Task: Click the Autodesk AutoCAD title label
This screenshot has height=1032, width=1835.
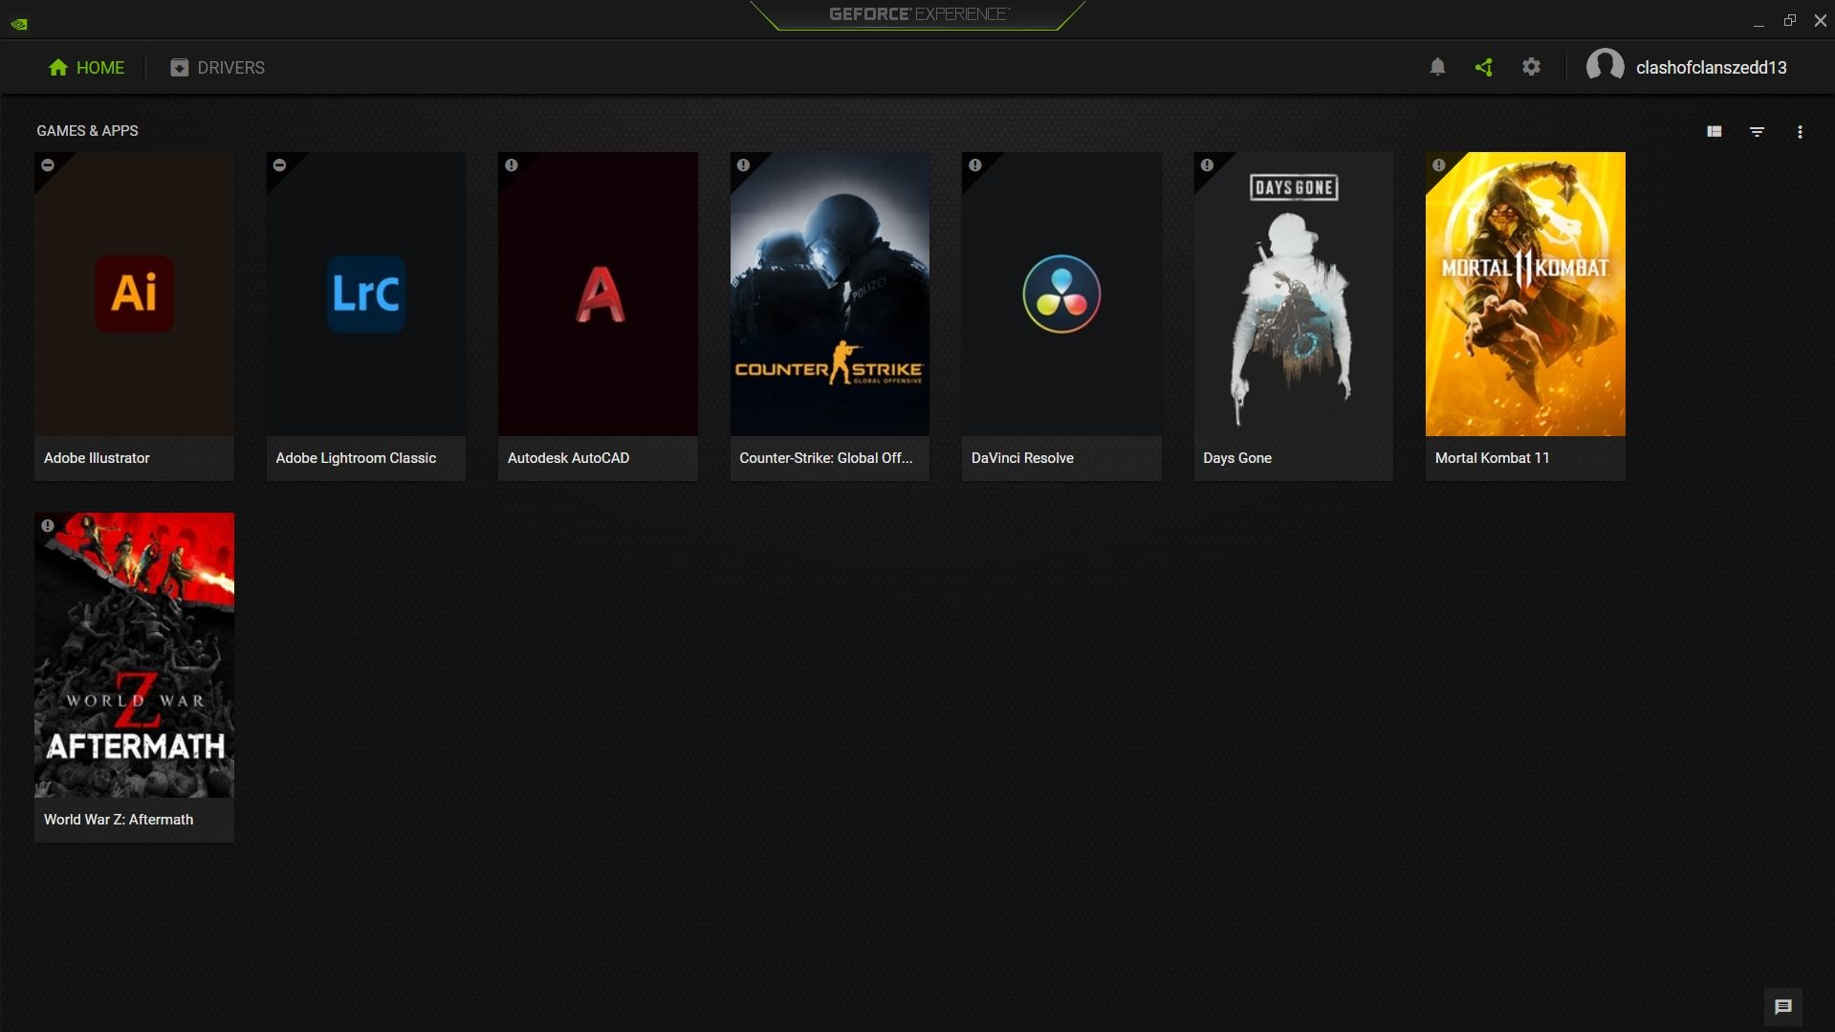Action: [568, 458]
